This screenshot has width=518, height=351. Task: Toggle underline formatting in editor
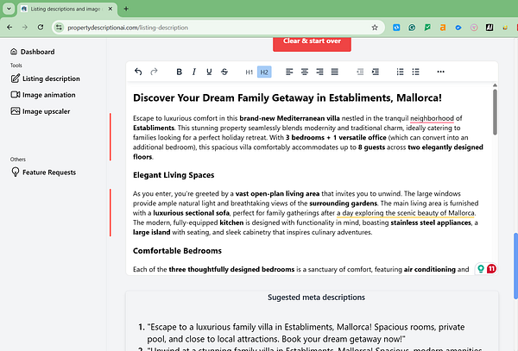click(209, 72)
